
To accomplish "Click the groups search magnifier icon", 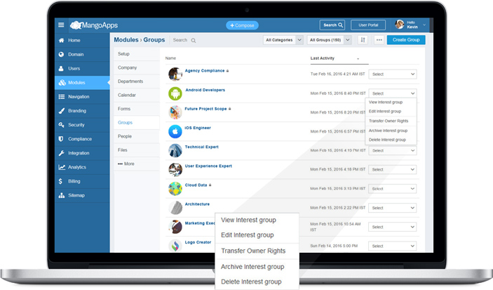I will pos(194,40).
